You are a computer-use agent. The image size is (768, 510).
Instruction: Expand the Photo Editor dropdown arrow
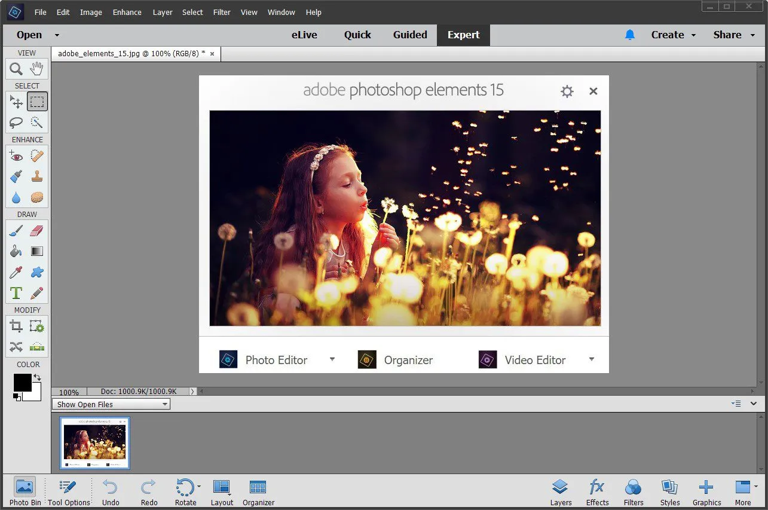(x=332, y=359)
